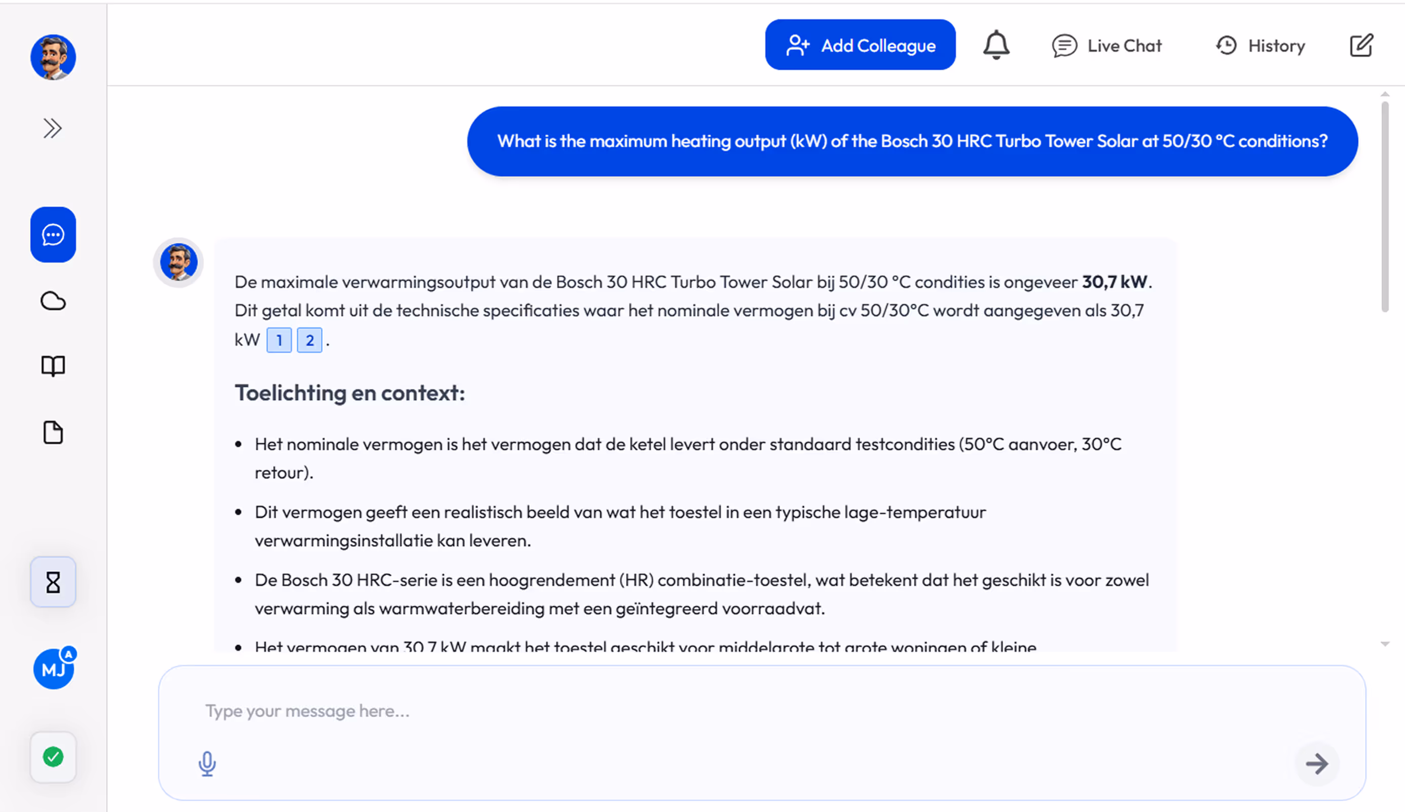Image resolution: width=1405 pixels, height=812 pixels.
Task: Click the green checkmark status icon
Action: tap(53, 757)
